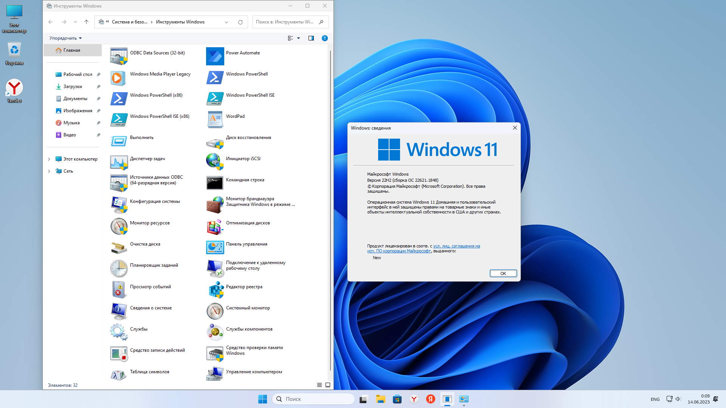Open the Services (Службы) gear icon

[119, 332]
